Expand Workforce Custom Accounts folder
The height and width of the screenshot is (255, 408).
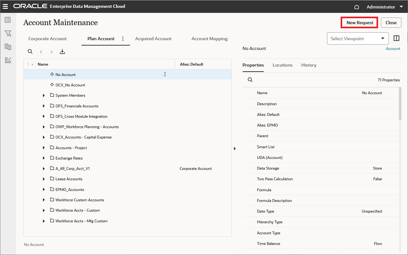pos(44,200)
